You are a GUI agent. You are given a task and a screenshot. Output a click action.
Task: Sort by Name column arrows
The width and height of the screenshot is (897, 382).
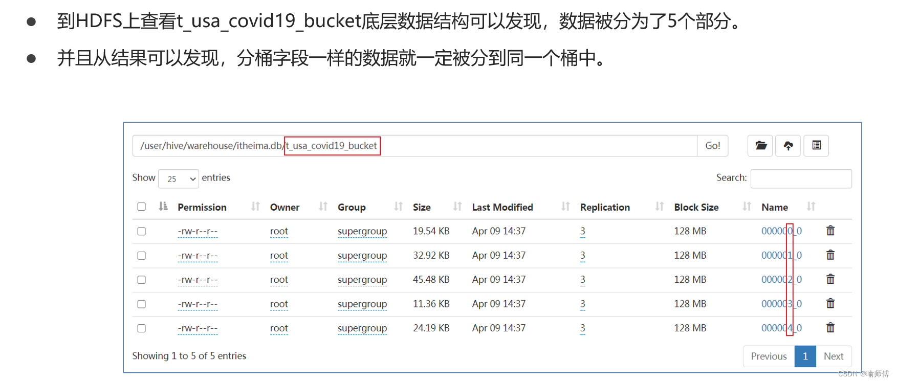coord(811,207)
